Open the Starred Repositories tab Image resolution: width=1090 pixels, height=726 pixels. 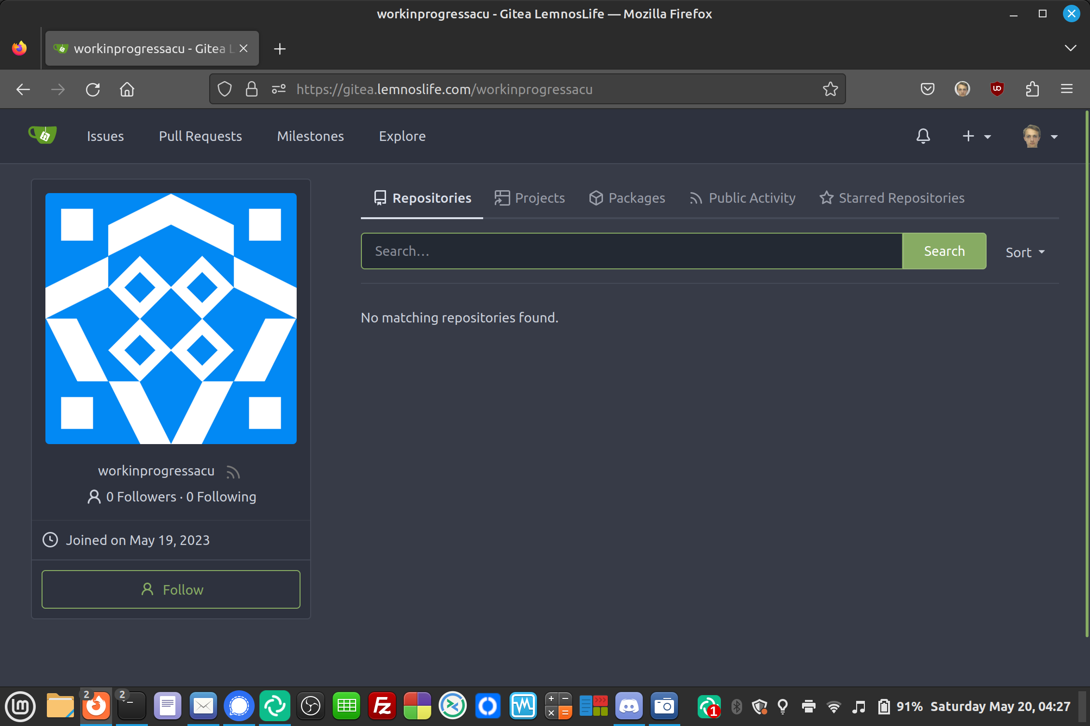point(892,198)
